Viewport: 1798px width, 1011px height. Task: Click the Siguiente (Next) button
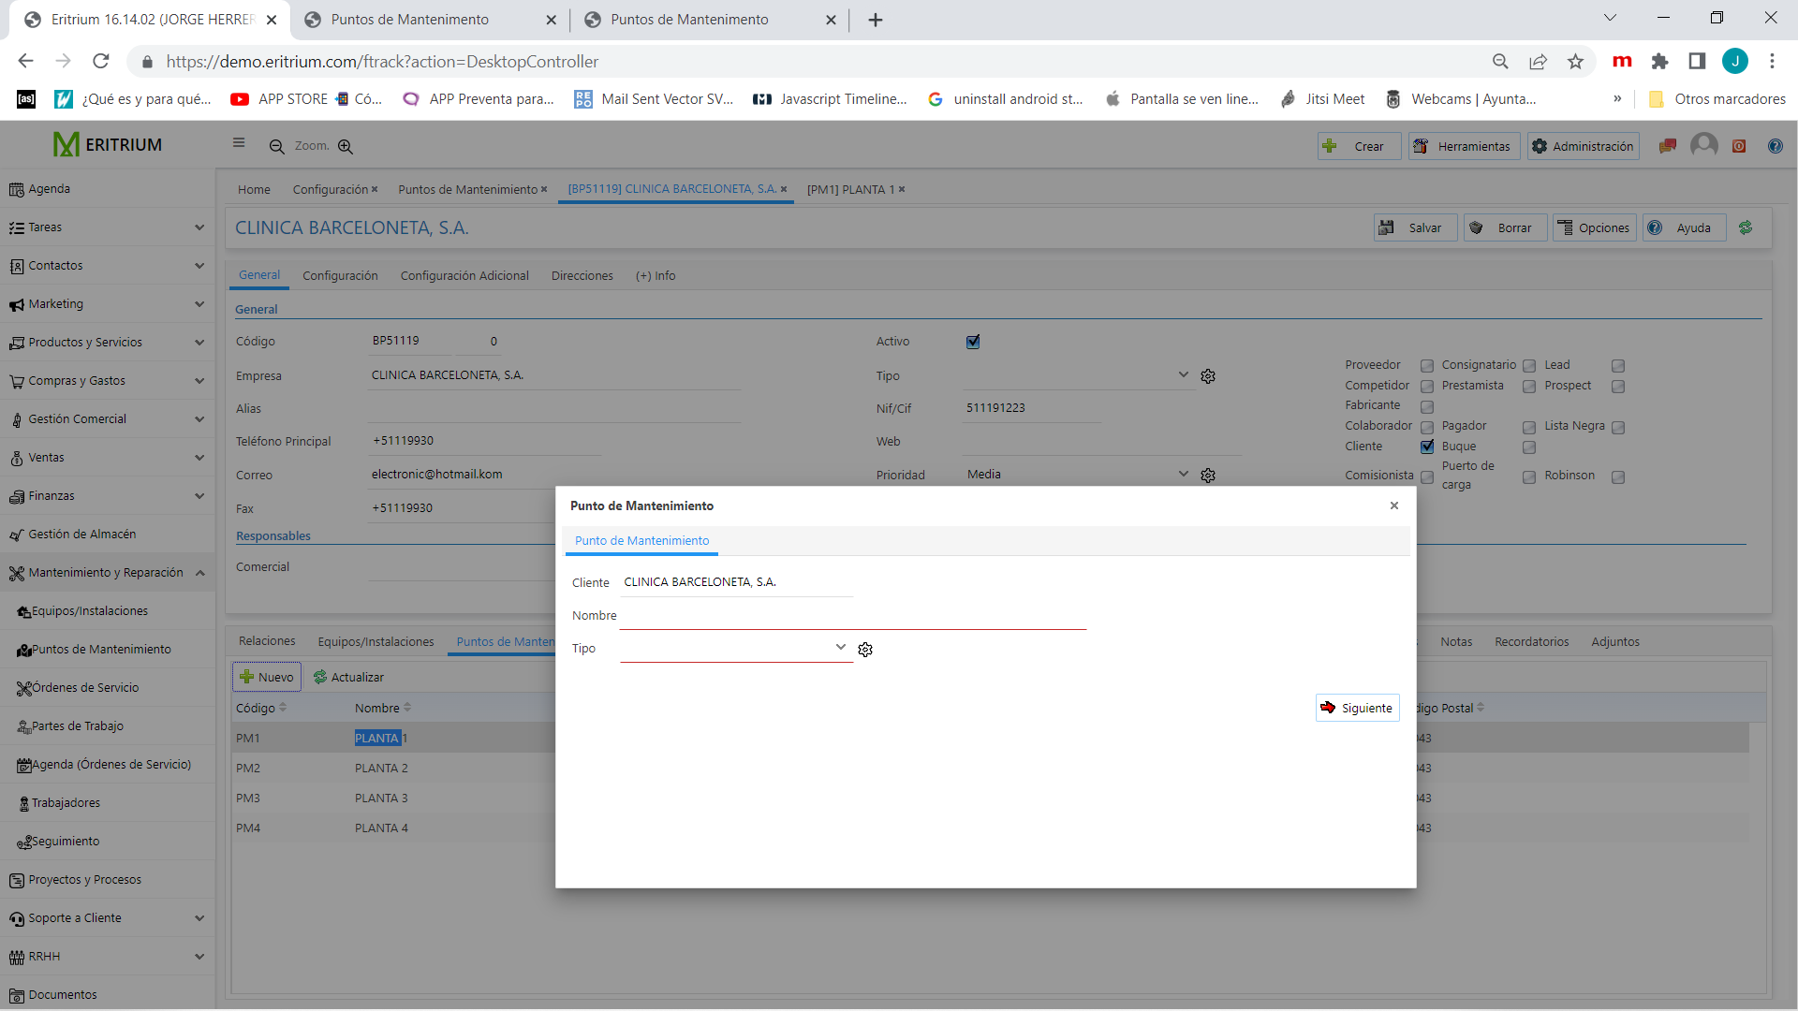1357,708
